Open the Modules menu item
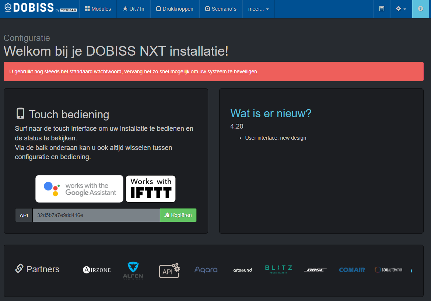The image size is (431, 301). [98, 9]
